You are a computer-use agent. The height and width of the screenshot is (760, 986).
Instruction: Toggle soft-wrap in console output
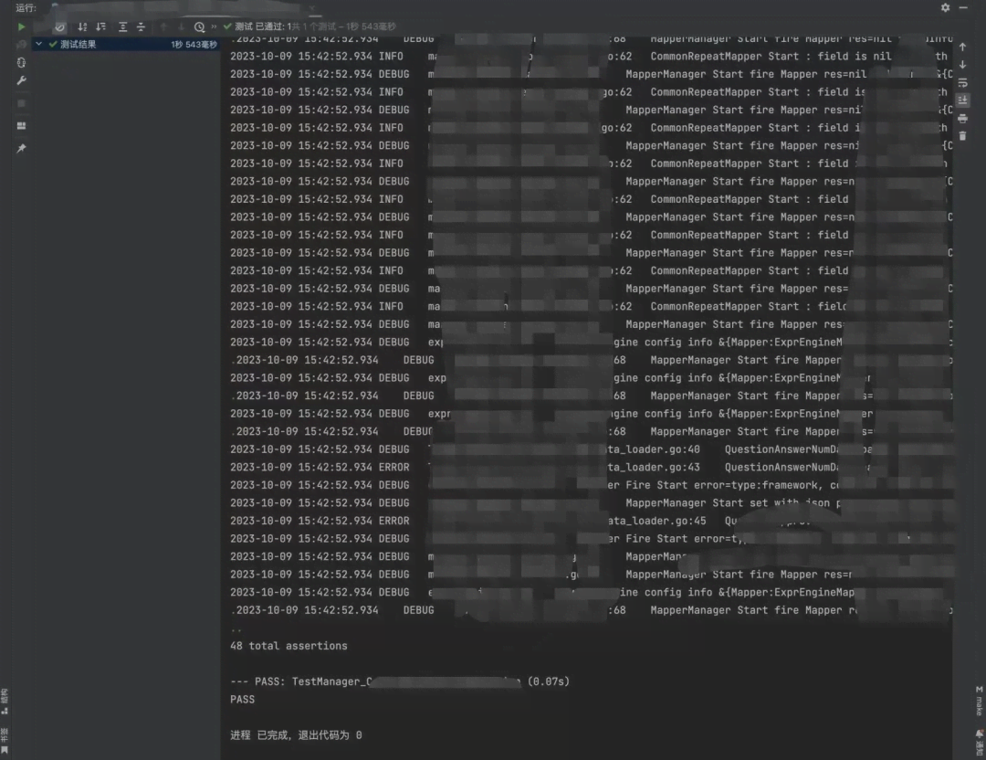pyautogui.click(x=962, y=83)
